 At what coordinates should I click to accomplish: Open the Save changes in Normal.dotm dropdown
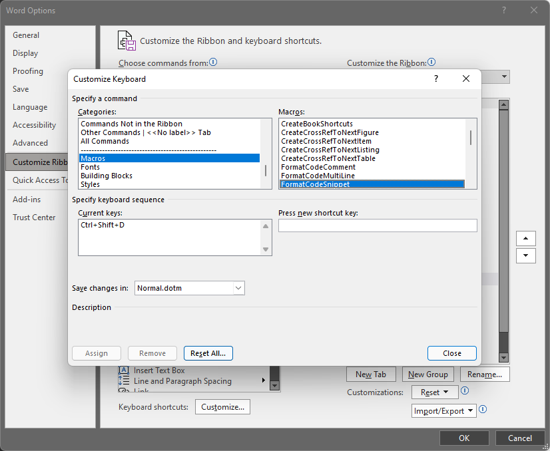tap(238, 288)
